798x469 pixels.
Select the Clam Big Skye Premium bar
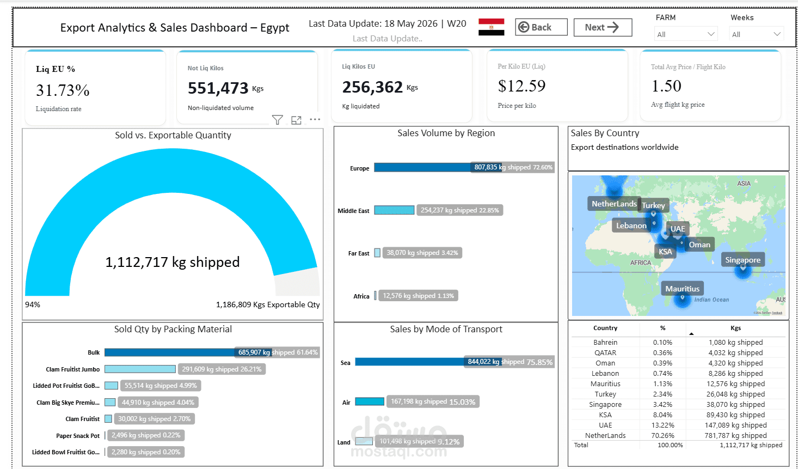pos(110,403)
